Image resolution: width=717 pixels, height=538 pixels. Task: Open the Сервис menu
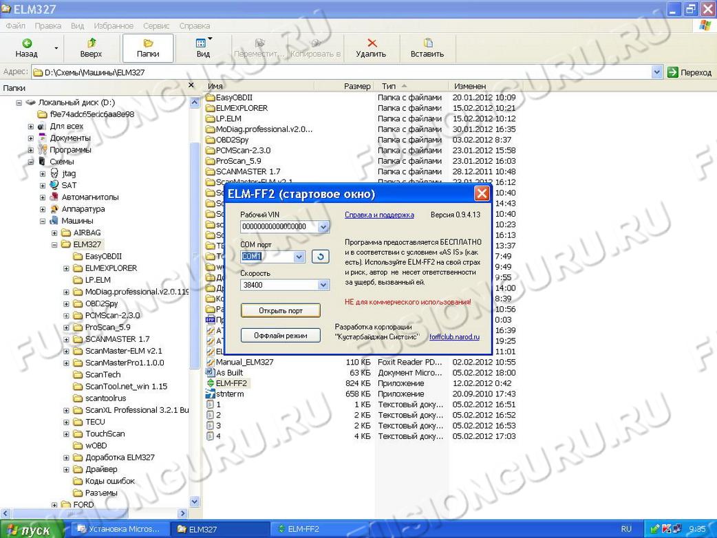pyautogui.click(x=156, y=26)
